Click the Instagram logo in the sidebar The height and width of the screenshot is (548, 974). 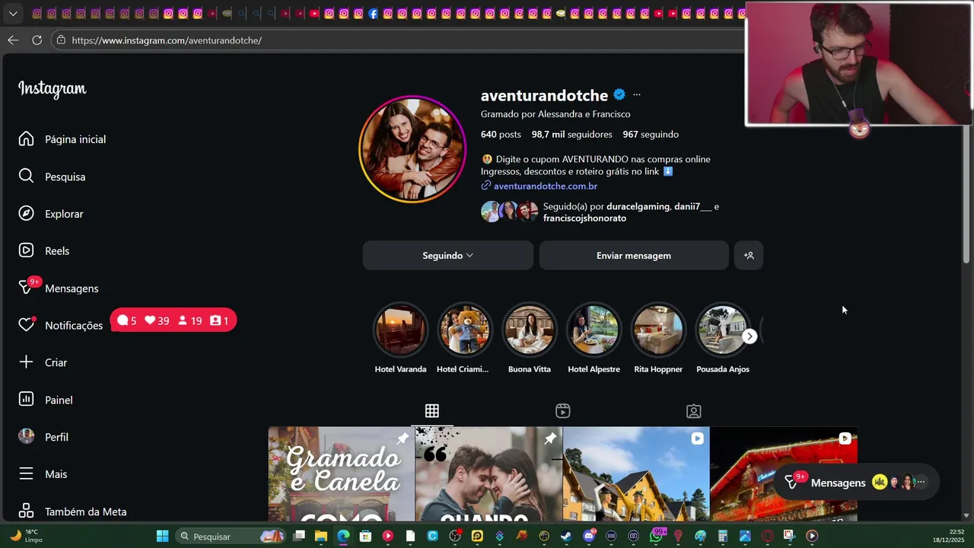pyautogui.click(x=53, y=88)
